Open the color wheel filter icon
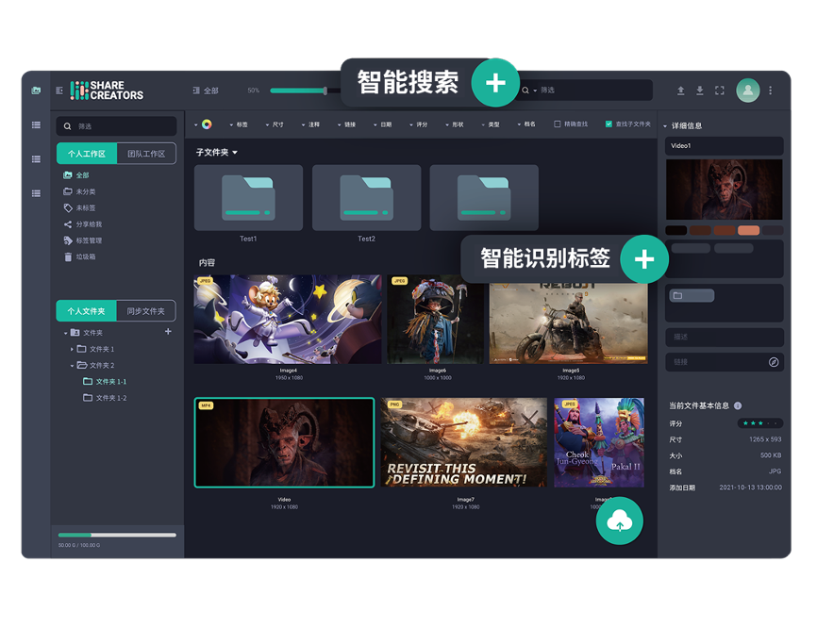Viewport: 817px width, 628px height. 206,124
